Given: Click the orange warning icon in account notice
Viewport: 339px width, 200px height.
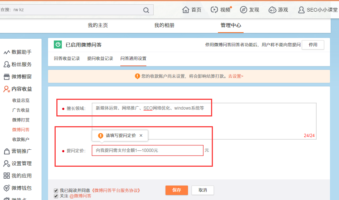Looking at the screenshot, I should [x=137, y=76].
